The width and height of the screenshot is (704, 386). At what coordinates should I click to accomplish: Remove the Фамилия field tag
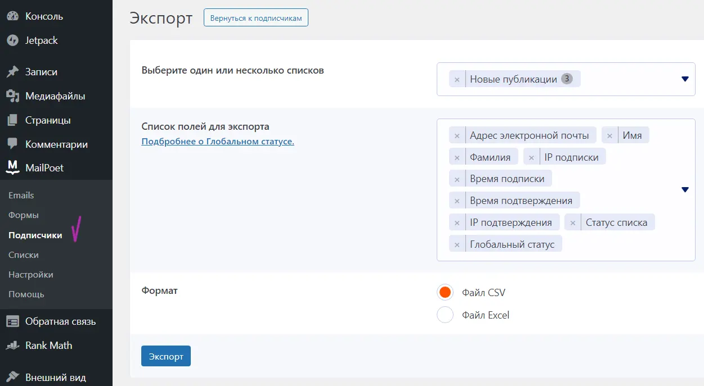457,158
